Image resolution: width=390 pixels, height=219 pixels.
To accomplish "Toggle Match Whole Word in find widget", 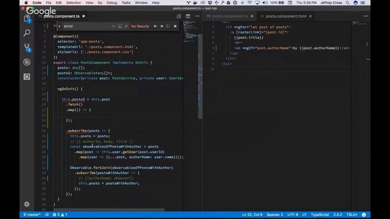I will (x=120, y=26).
